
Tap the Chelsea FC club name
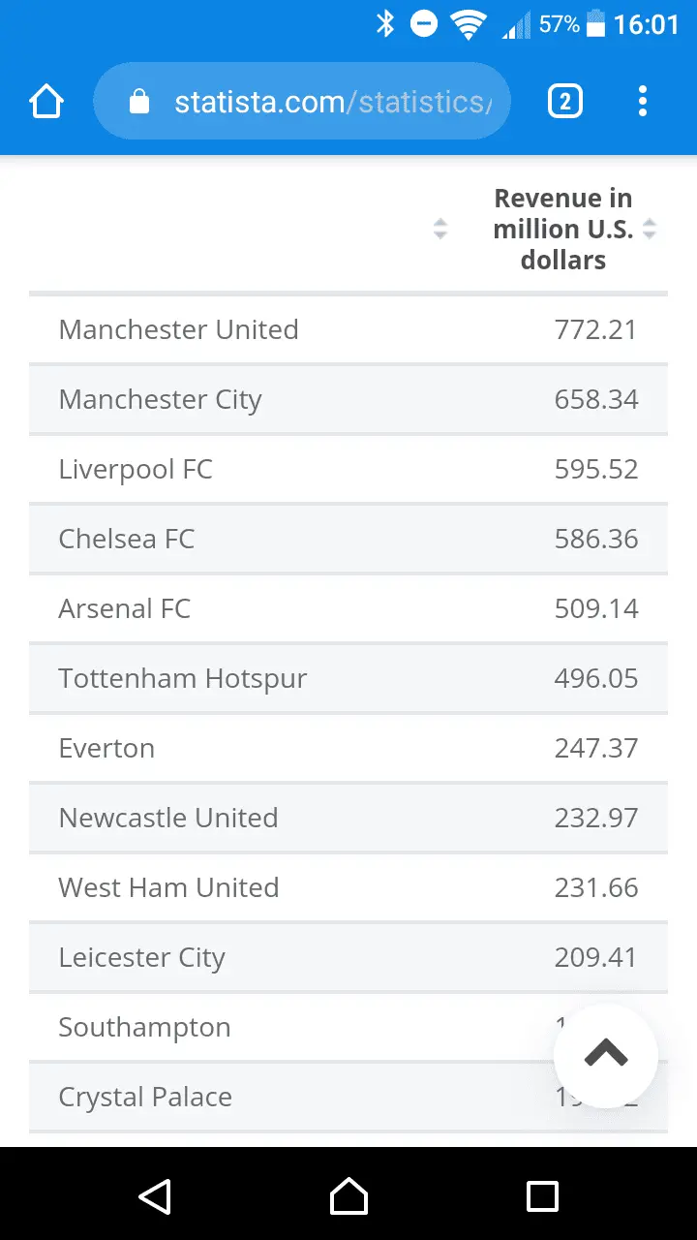127,540
